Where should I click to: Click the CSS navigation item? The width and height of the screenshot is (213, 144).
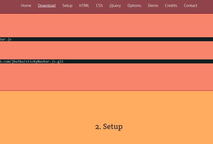click(99, 5)
